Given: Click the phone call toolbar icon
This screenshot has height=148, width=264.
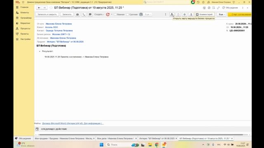Looking at the screenshot, I should coord(84,14).
